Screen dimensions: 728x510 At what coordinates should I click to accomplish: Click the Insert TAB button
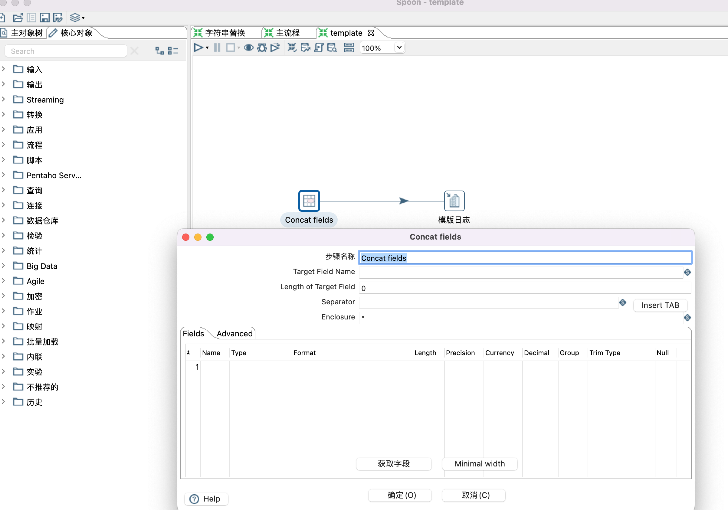click(660, 305)
